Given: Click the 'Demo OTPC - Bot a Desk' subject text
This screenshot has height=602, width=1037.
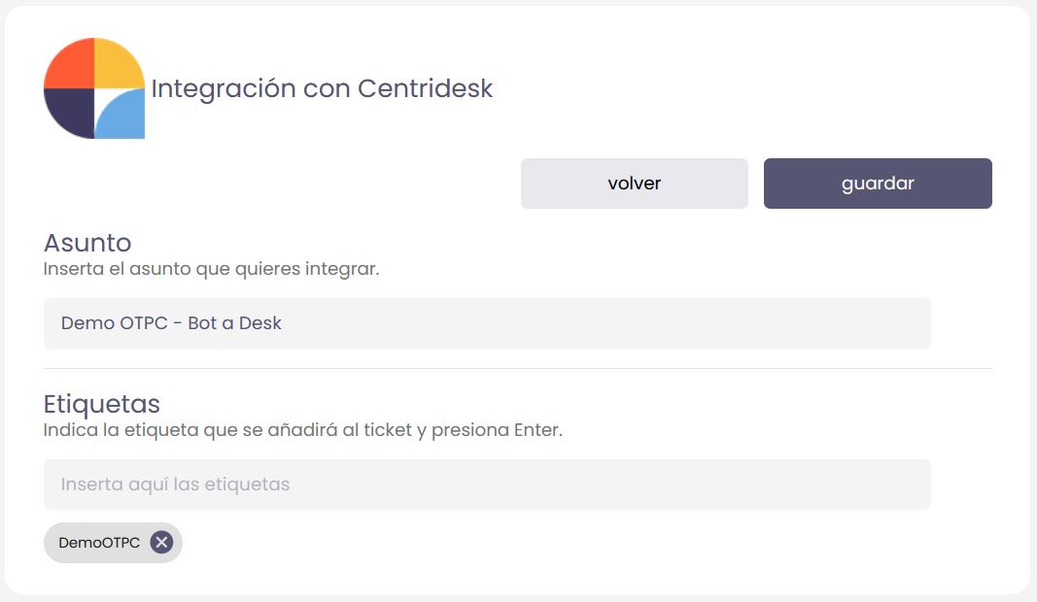Looking at the screenshot, I should 171,323.
